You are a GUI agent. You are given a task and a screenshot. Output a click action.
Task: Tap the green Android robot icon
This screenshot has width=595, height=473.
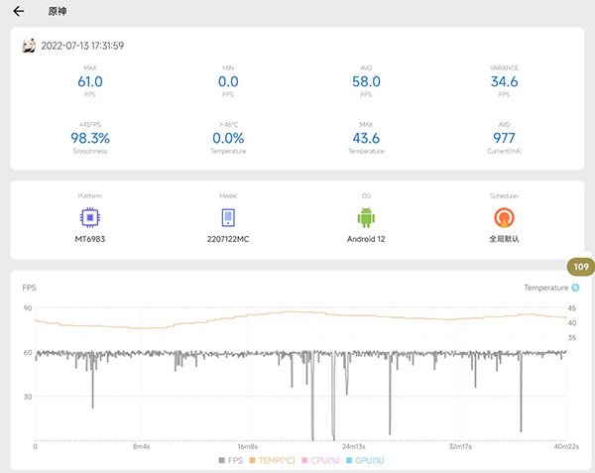click(x=367, y=217)
